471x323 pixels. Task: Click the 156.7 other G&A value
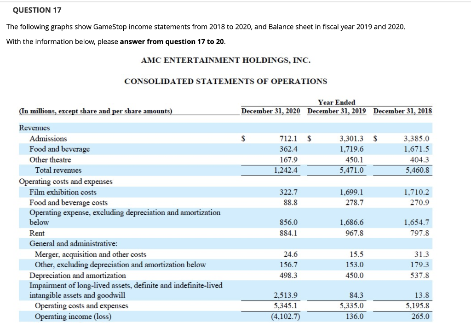288,264
